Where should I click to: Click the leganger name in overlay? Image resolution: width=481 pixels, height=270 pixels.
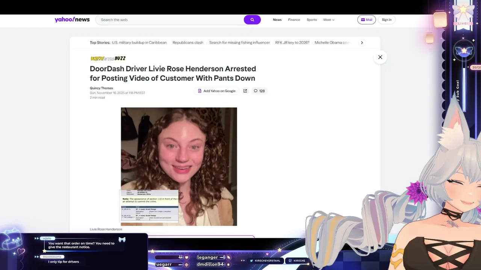coord(207,257)
